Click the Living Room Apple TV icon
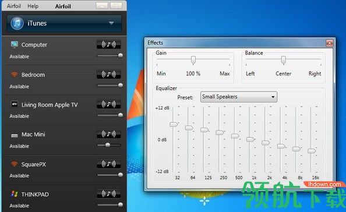346x212 pixels. point(15,104)
